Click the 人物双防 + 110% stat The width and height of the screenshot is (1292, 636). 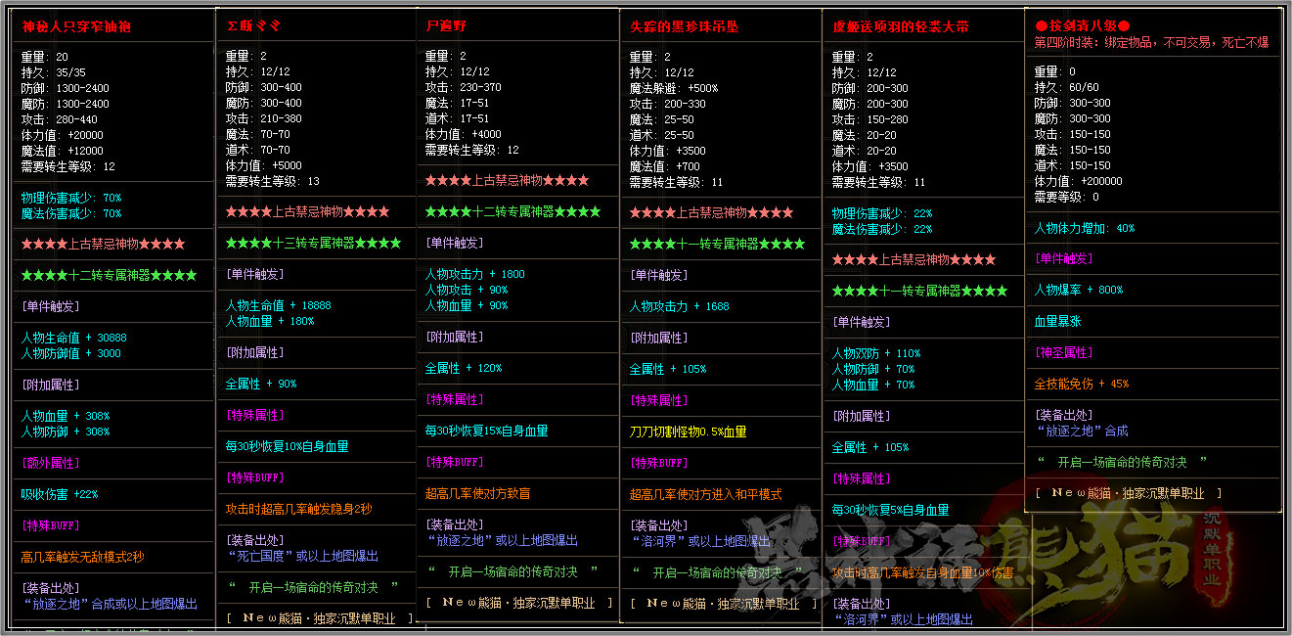click(876, 353)
